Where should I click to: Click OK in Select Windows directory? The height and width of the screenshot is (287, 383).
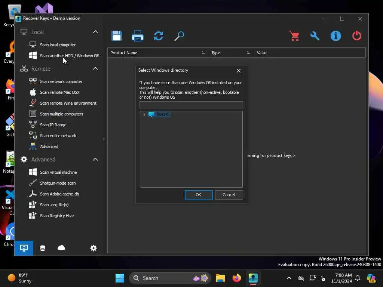(x=198, y=195)
